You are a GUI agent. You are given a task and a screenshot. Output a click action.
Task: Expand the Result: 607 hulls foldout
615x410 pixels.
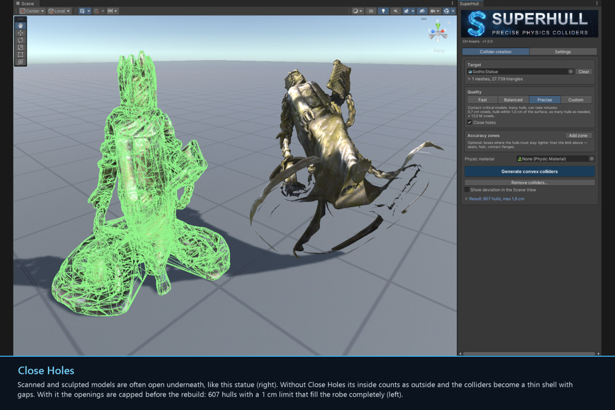466,198
